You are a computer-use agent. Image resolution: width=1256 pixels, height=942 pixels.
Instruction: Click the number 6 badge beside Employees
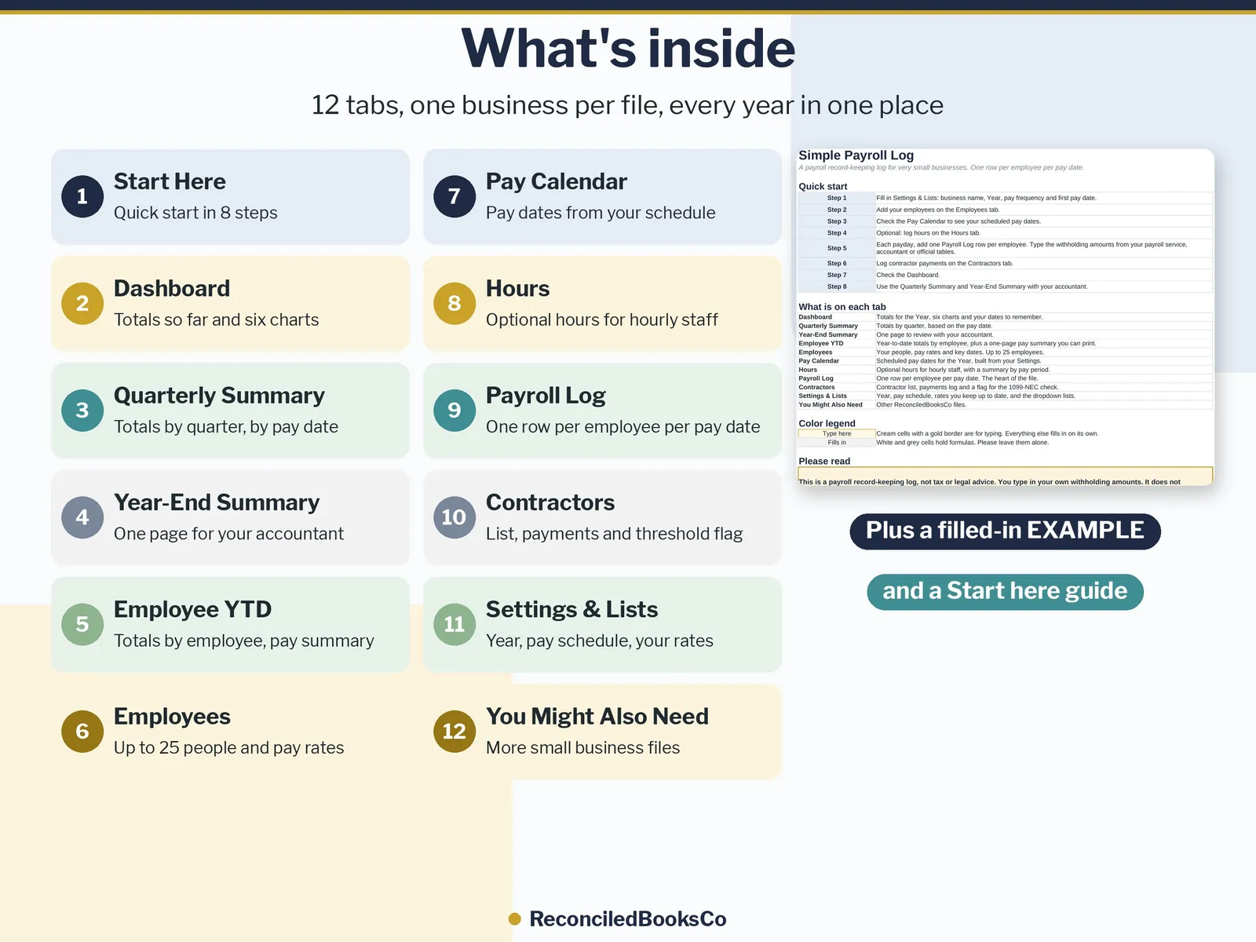point(82,731)
